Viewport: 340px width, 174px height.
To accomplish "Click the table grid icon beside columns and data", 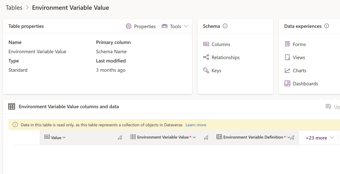I will tap(12, 107).
